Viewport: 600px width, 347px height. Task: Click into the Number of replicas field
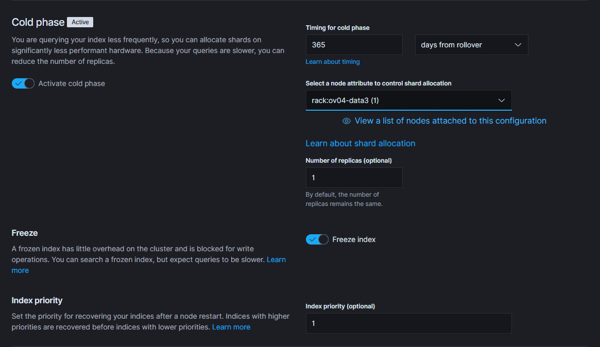click(x=354, y=178)
